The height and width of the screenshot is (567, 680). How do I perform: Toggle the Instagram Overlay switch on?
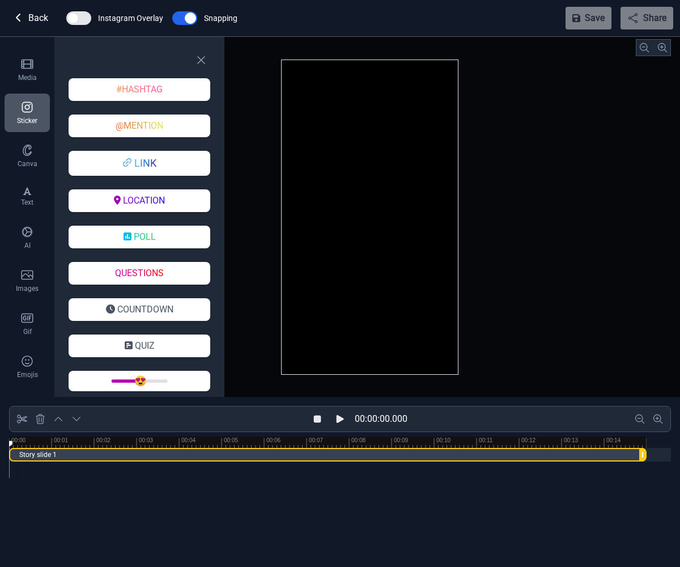[78, 18]
